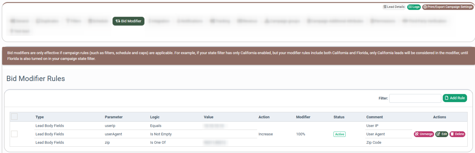The height and width of the screenshot is (153, 475).
Task: Edit the bid modifier rule
Action: (x=442, y=134)
